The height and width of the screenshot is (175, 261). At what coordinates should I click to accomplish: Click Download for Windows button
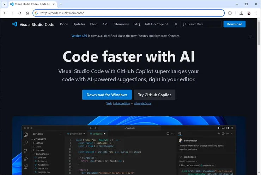click(107, 95)
